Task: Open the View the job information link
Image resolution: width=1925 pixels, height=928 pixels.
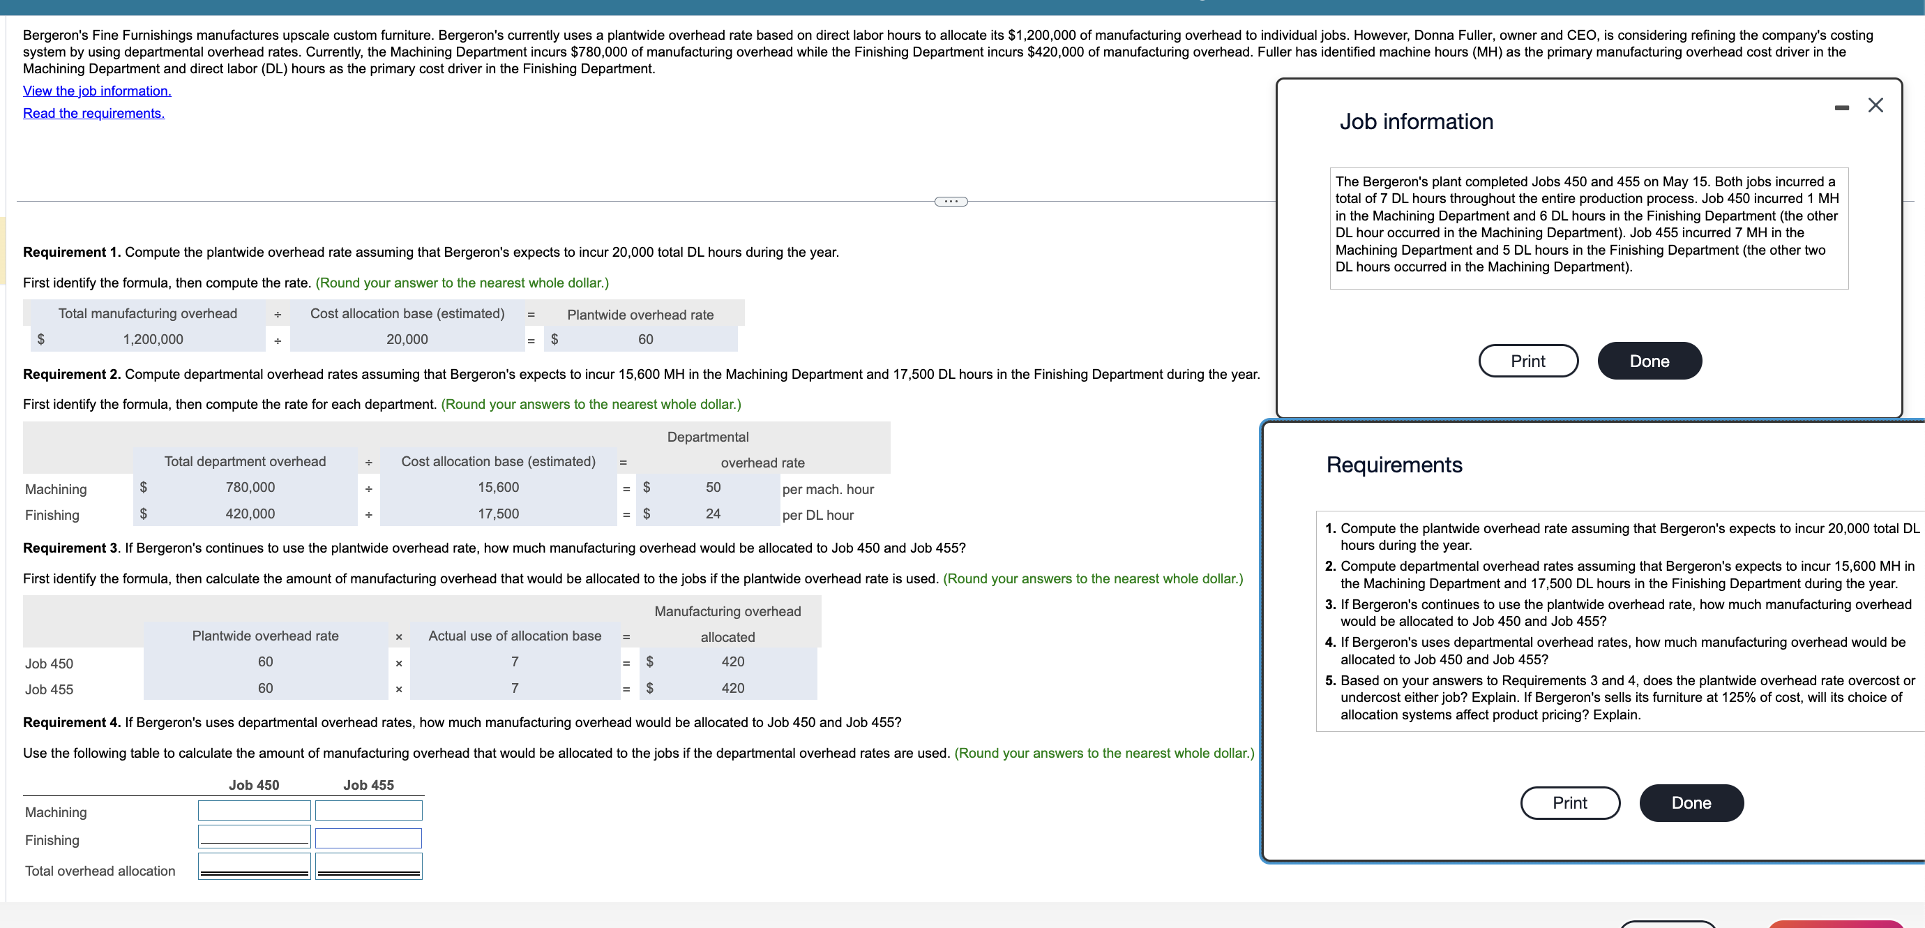Action: coord(97,91)
